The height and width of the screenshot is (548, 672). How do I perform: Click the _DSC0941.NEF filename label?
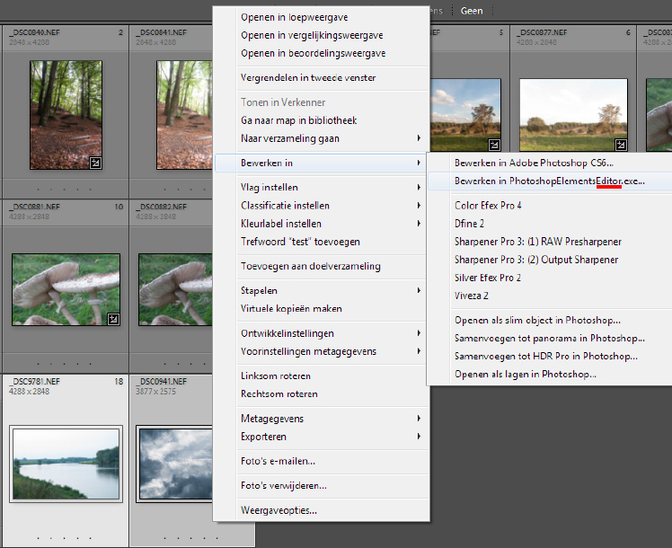[162, 381]
